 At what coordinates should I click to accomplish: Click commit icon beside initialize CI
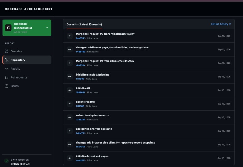pos(70,90)
